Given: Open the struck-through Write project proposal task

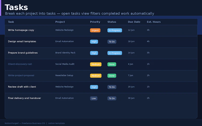Looking at the screenshot, I should point(21,75).
